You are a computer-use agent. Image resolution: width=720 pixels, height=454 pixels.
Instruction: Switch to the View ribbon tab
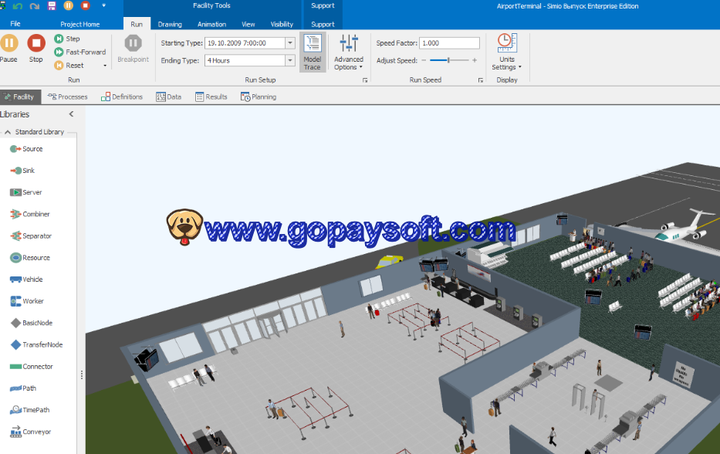(x=248, y=24)
